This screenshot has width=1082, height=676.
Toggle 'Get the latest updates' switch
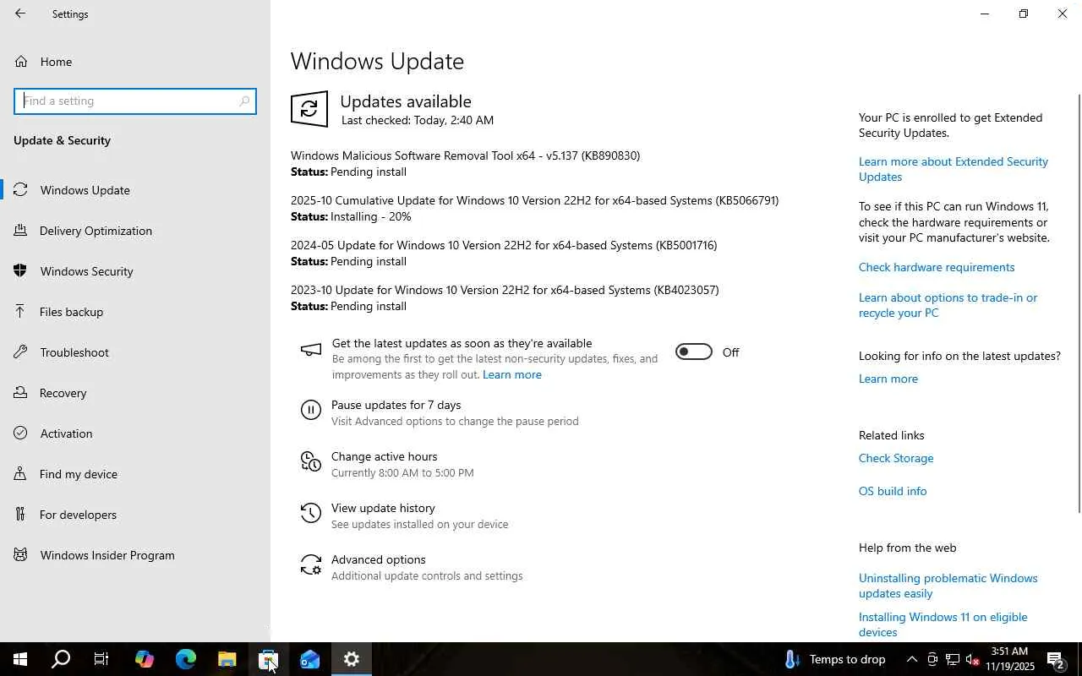tap(694, 352)
